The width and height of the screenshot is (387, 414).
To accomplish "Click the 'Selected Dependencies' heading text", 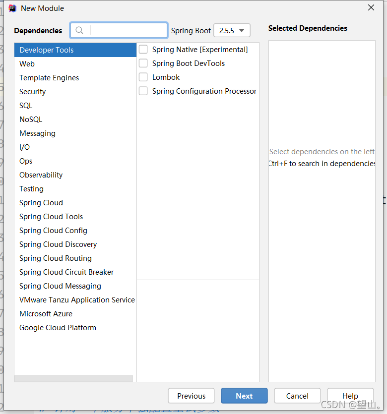I will [308, 28].
